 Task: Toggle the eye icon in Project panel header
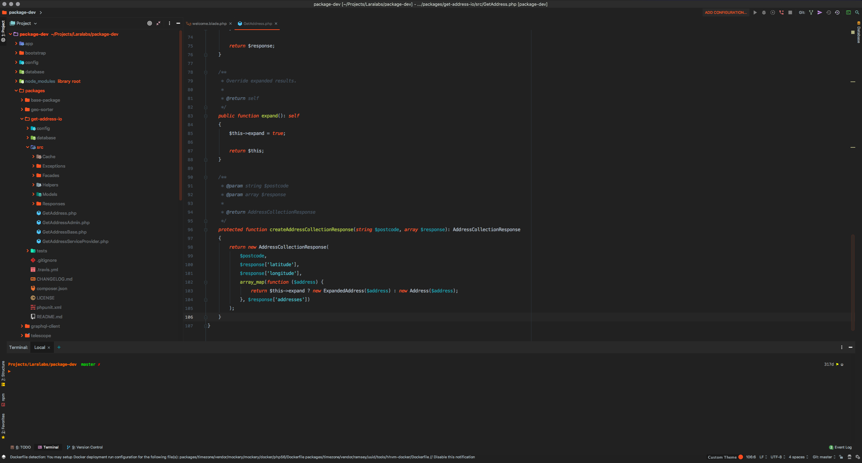pos(149,23)
